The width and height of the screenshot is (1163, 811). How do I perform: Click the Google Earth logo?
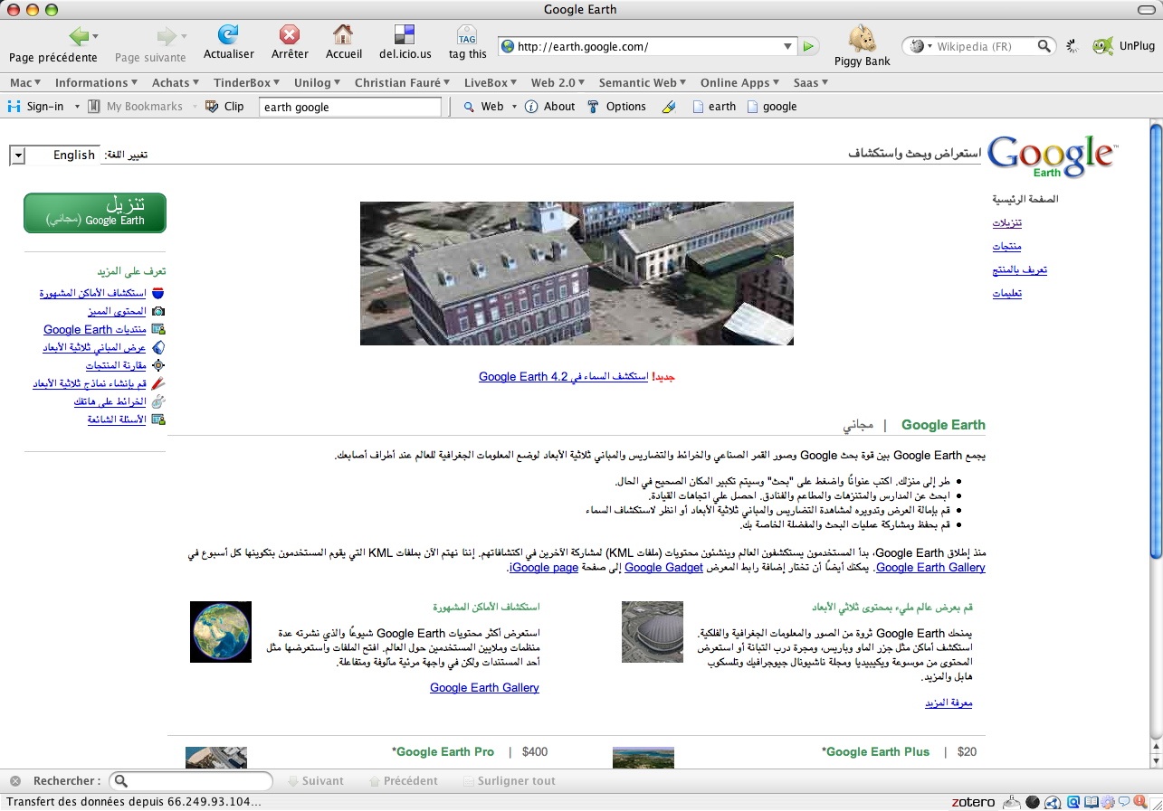[x=1052, y=156]
